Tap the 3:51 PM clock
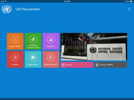 67,1
